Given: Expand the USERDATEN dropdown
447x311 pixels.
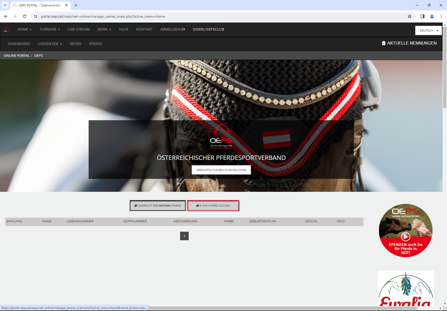Looking at the screenshot, I should coord(50,44).
